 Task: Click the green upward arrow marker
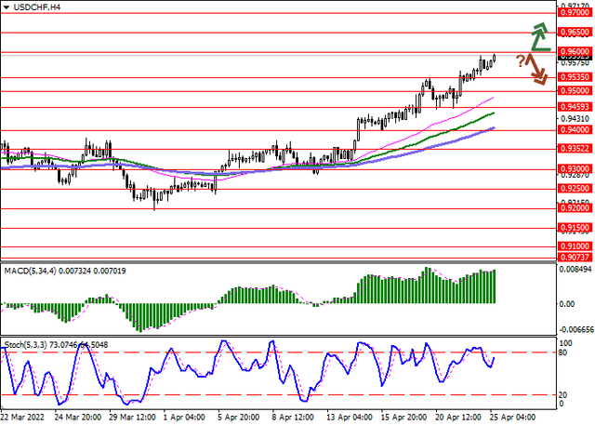pos(540,36)
